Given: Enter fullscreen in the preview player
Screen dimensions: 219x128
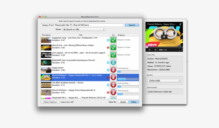Looking at the screenshot, I should (x=181, y=50).
